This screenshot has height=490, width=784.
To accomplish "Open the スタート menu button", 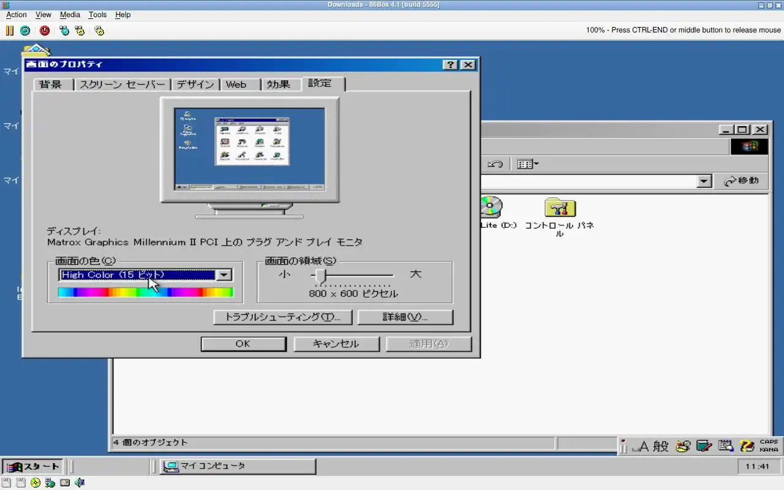I will 32,467.
